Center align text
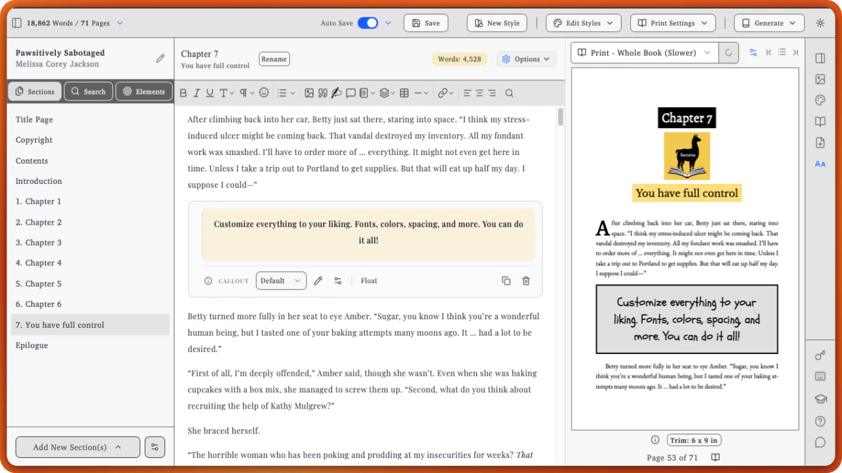 click(x=480, y=93)
